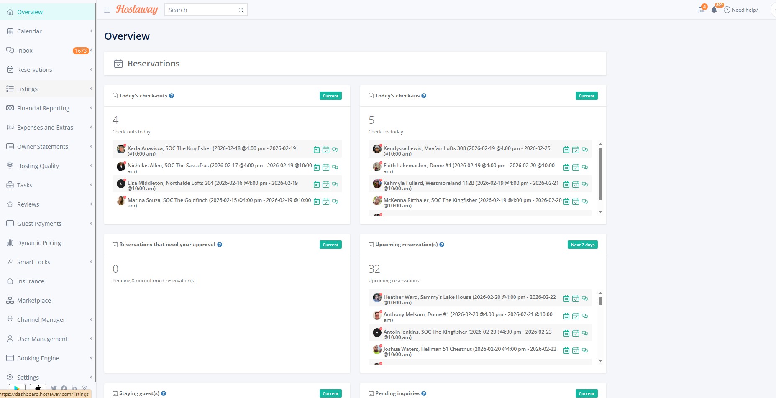Expand the Guest Payments chevron

click(91, 223)
